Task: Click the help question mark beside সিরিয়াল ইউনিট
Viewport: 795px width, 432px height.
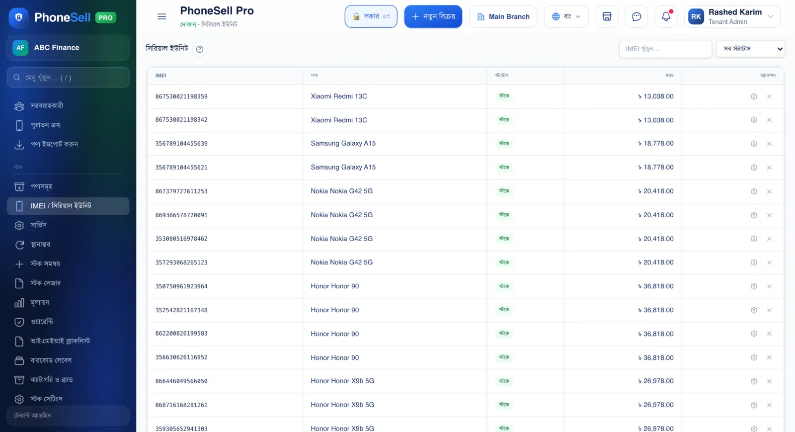Action: (x=200, y=49)
